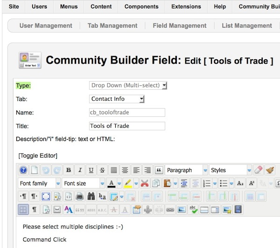Toggle Strikethrough formatting
The image size is (280, 248).
[102, 170]
